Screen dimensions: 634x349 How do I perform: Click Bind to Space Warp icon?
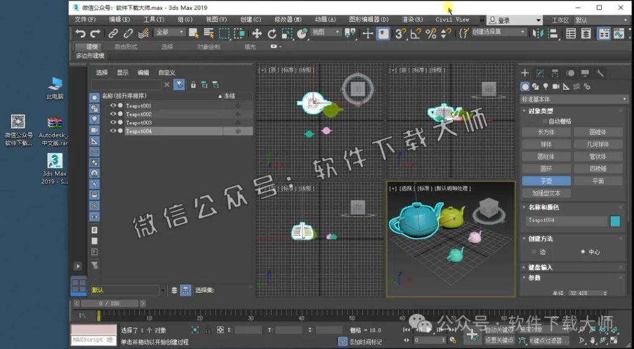pos(143,33)
